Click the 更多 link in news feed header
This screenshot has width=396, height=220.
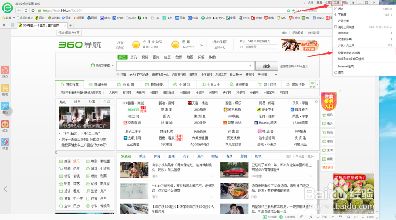coord(311,156)
